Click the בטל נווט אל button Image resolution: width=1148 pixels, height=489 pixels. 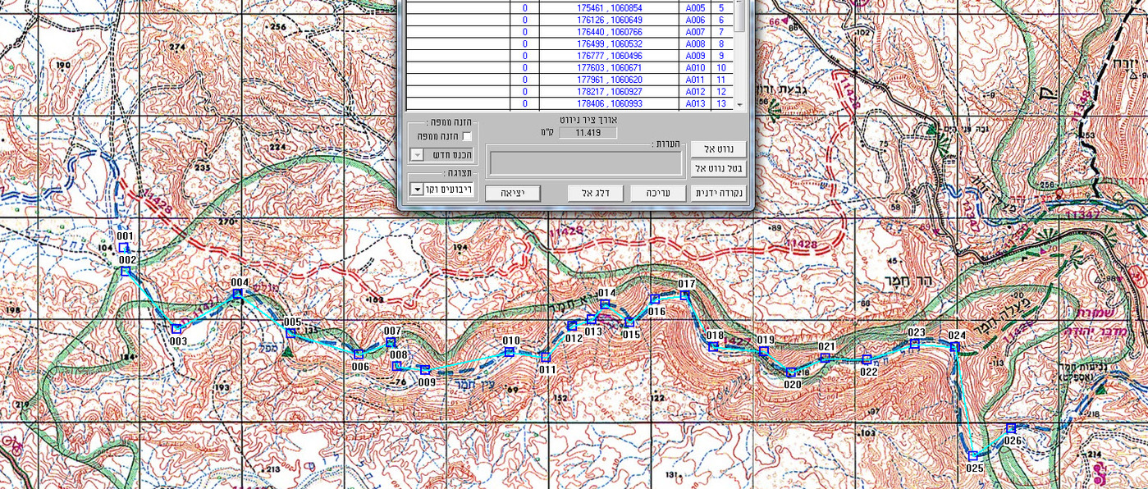718,169
